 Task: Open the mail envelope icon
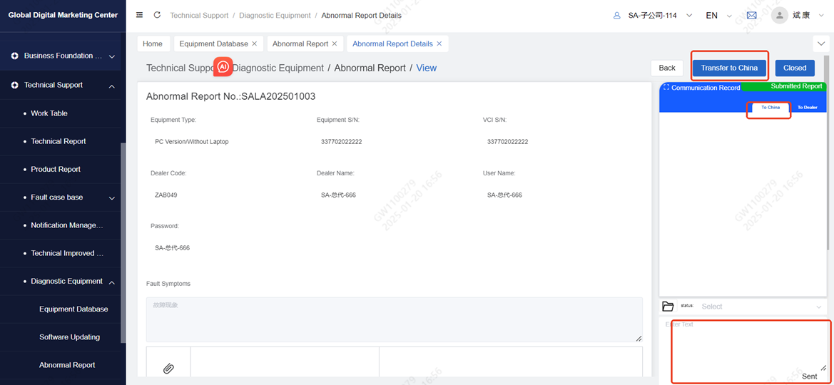point(751,15)
